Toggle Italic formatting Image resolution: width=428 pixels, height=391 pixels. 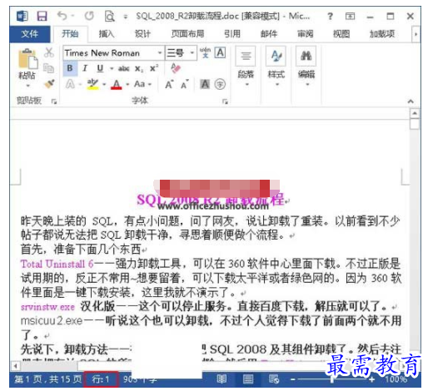[x=85, y=68]
